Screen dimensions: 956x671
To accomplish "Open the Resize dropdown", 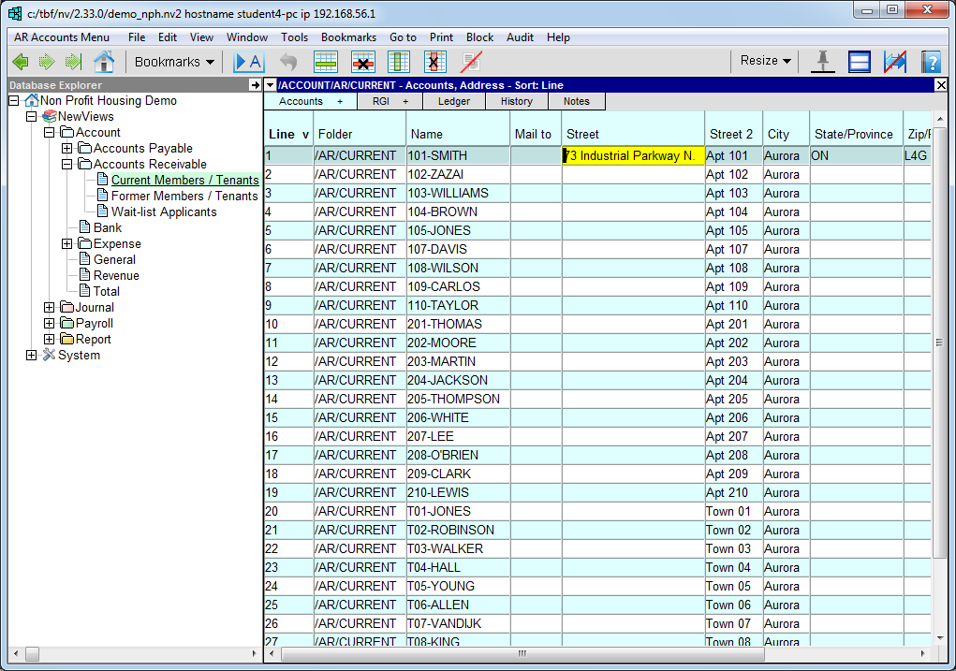I will [765, 61].
